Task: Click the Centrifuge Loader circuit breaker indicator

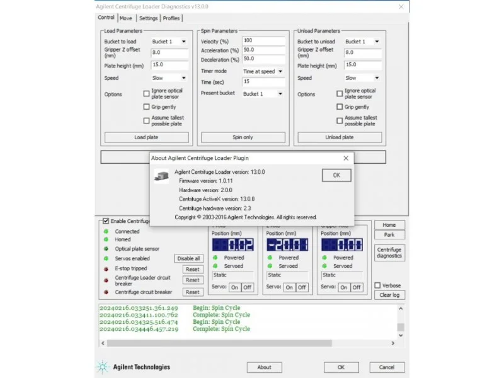Action: [106, 280]
